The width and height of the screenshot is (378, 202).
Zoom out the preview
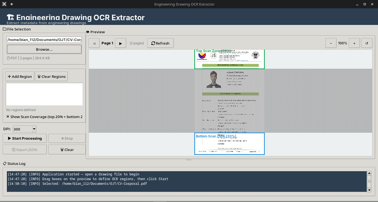pos(331,43)
